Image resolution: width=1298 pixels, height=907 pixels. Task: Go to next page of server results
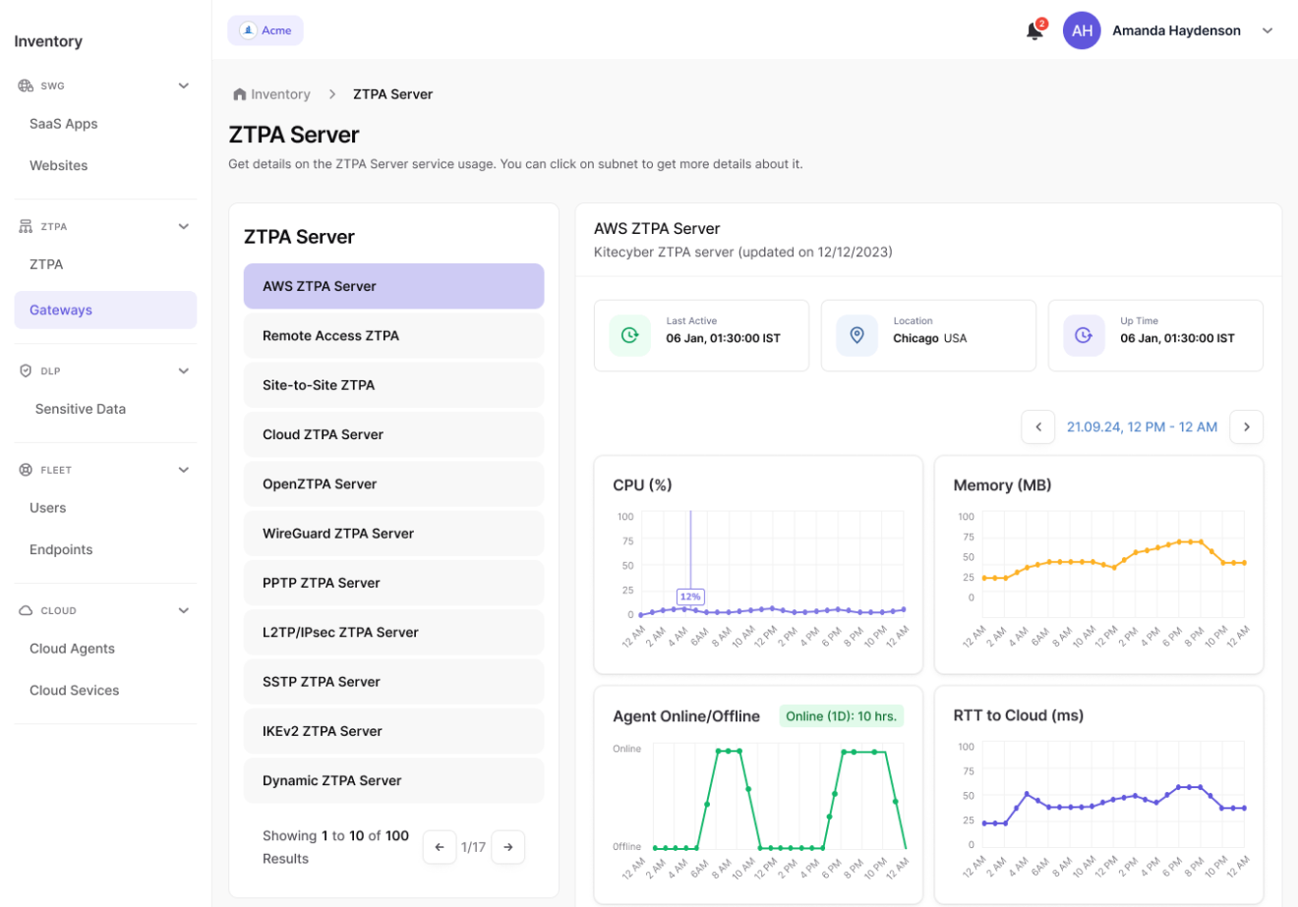[x=508, y=846]
